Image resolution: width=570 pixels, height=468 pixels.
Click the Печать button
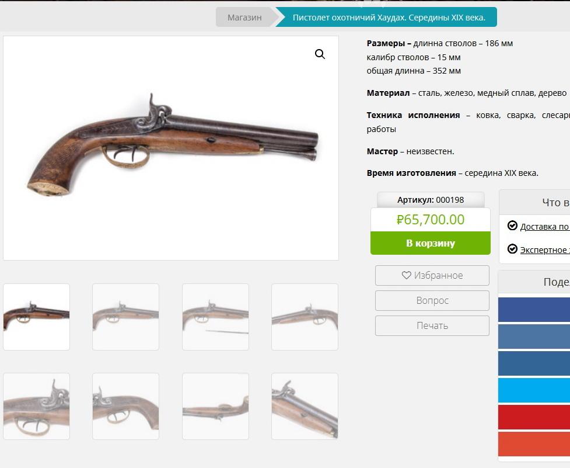click(x=432, y=325)
